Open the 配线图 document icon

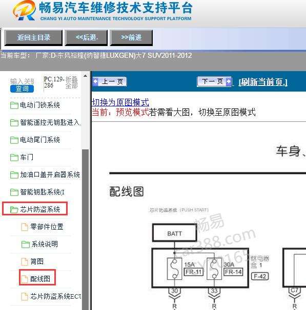(25, 279)
